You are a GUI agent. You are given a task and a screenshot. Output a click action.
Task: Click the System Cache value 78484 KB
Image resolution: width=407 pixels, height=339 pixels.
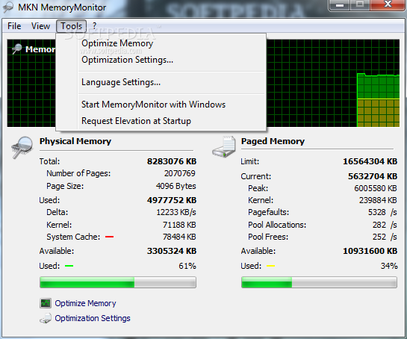179,237
